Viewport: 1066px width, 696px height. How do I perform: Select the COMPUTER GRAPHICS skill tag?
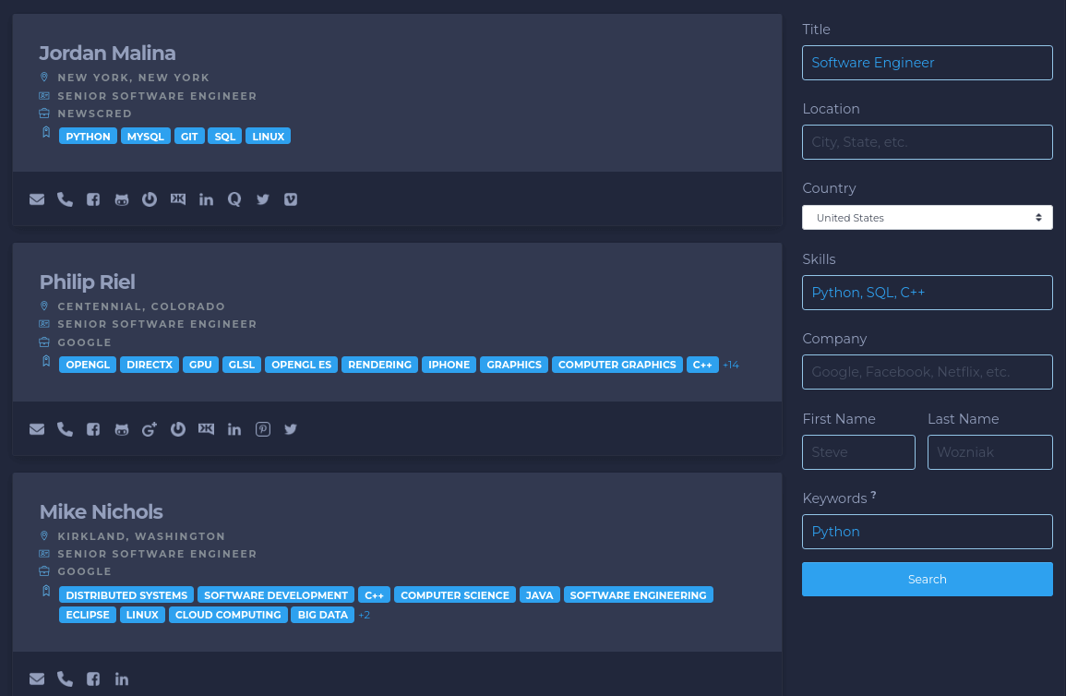click(617, 365)
